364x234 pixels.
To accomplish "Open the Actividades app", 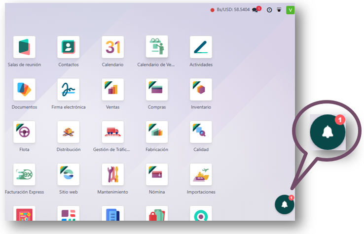I will (201, 47).
